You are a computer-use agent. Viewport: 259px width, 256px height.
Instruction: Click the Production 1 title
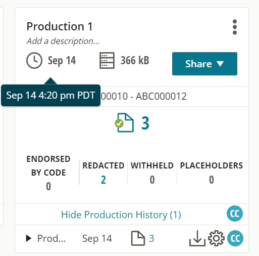click(x=60, y=26)
